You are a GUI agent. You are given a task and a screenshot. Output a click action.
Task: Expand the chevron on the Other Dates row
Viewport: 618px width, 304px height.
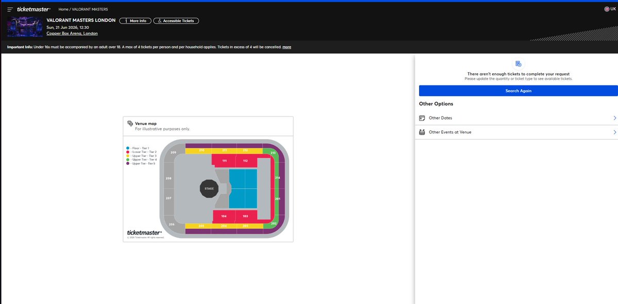pyautogui.click(x=614, y=118)
